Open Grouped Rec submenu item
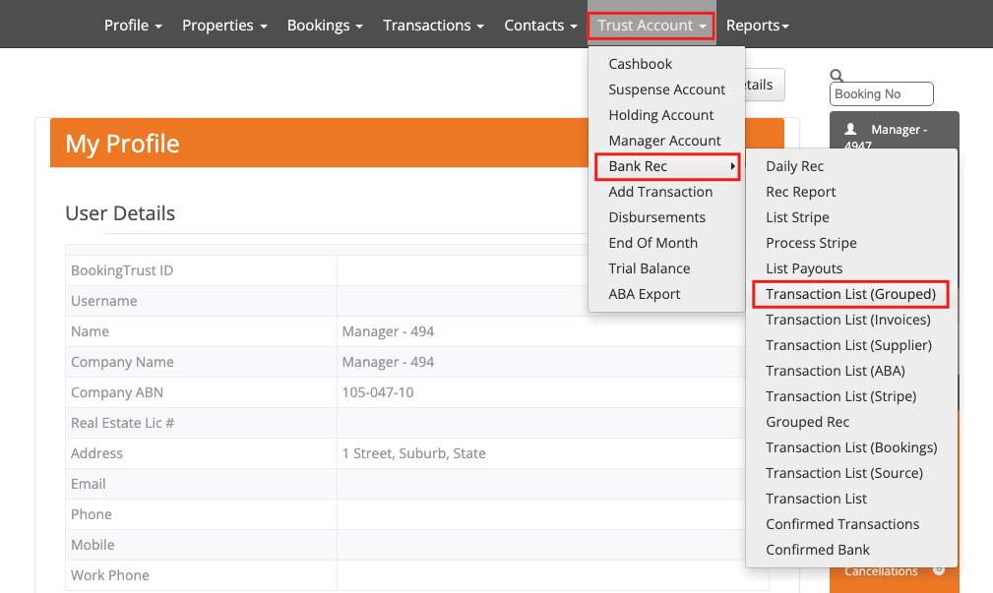This screenshot has width=993, height=593. click(x=807, y=422)
